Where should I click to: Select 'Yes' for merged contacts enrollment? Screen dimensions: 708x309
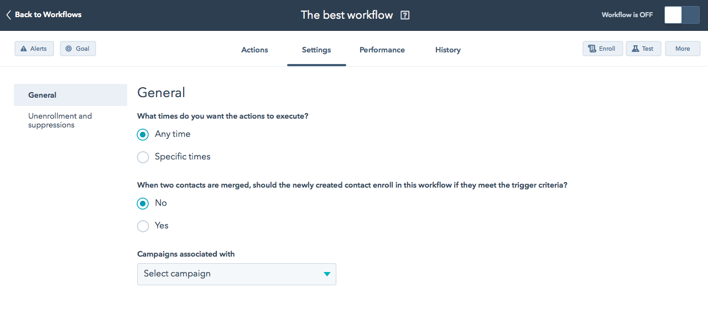point(143,226)
